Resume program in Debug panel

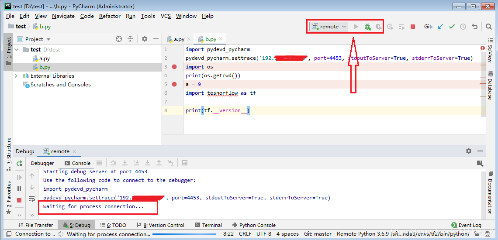click(19, 177)
